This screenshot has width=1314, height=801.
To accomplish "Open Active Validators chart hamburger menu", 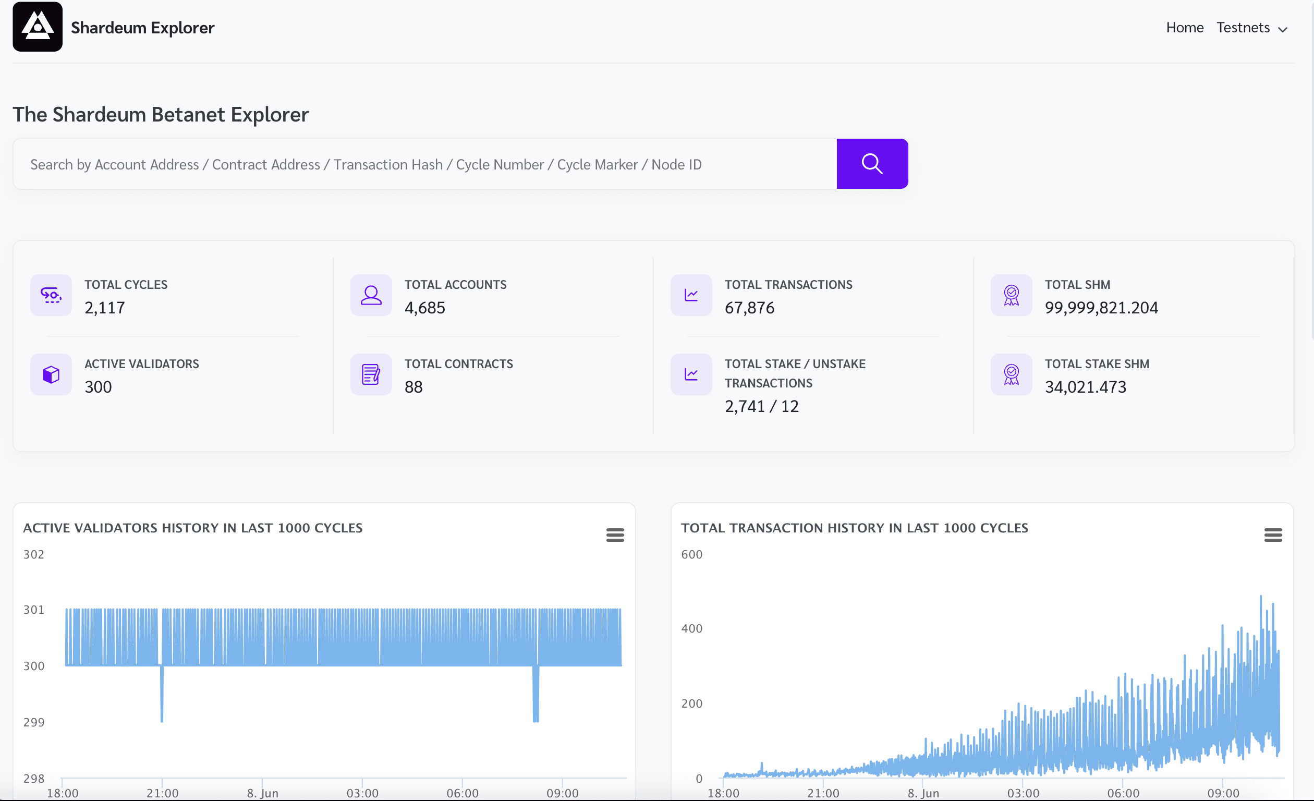I will [x=615, y=535].
